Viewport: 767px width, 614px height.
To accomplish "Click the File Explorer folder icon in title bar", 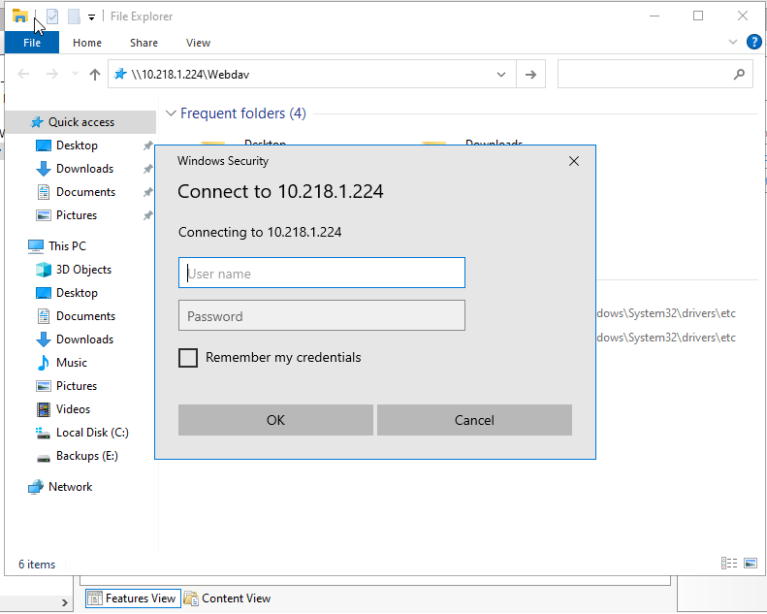I will point(19,16).
